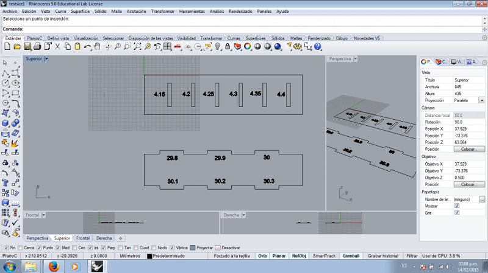Image resolution: width=488 pixels, height=273 pixels.
Task: Click the padlock lock objects icon
Action: [x=228, y=47]
